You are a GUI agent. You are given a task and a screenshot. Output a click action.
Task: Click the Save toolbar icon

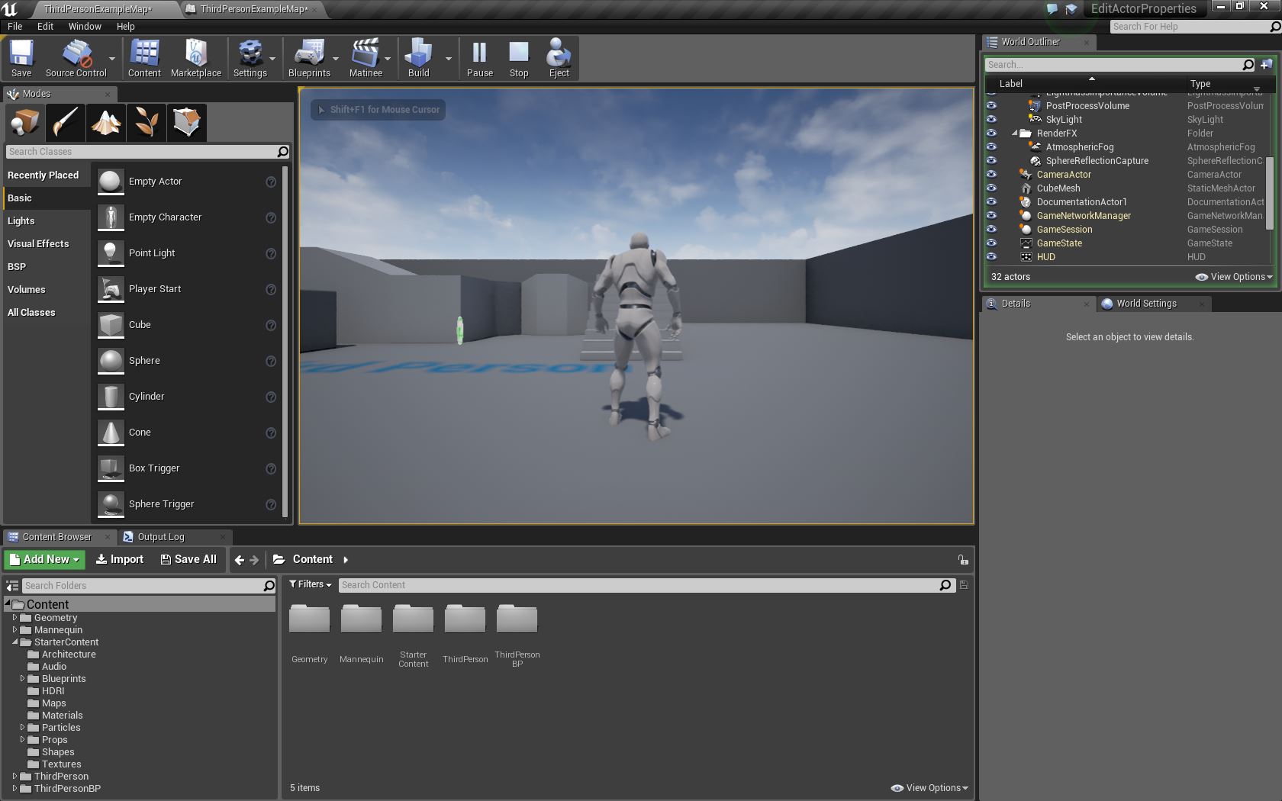click(21, 58)
